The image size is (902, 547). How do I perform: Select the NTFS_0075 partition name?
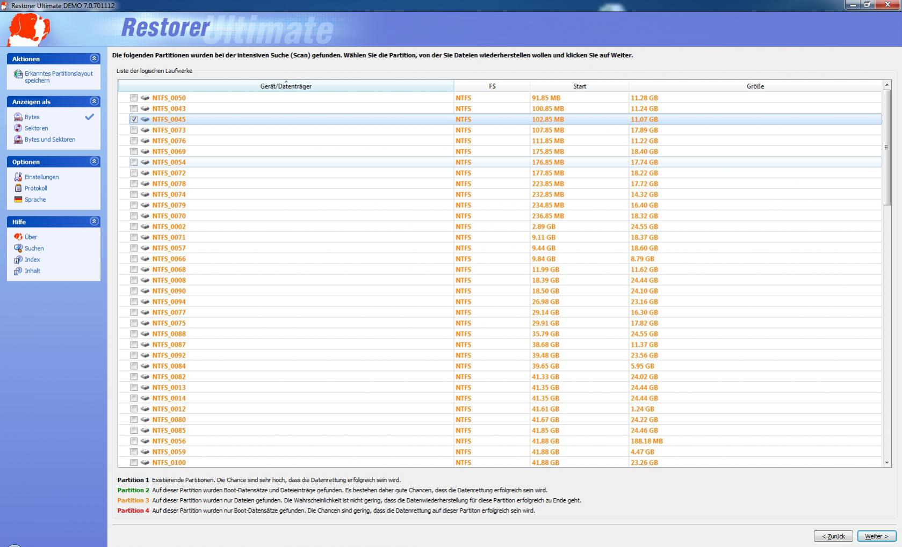(x=169, y=323)
